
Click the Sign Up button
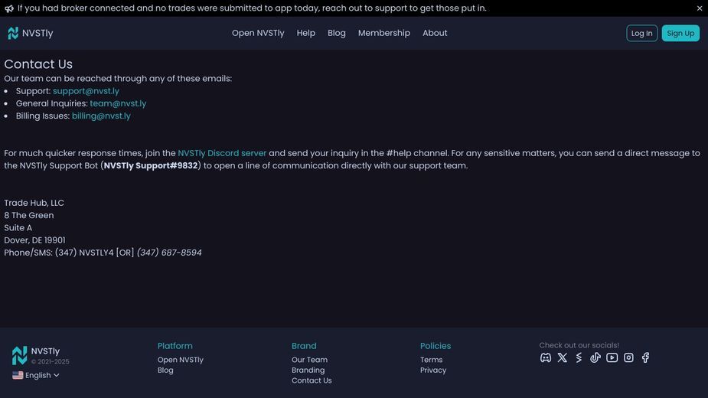tap(680, 33)
